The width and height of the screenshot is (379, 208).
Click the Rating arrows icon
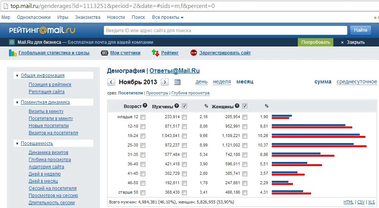click(155, 53)
